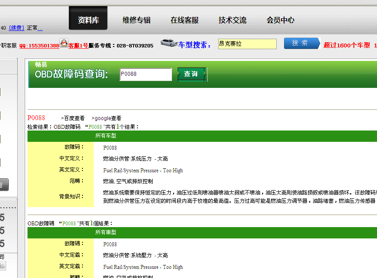The width and height of the screenshot is (377, 278).
Task: Click the 英文定义 label in first table
Action: coord(72,170)
